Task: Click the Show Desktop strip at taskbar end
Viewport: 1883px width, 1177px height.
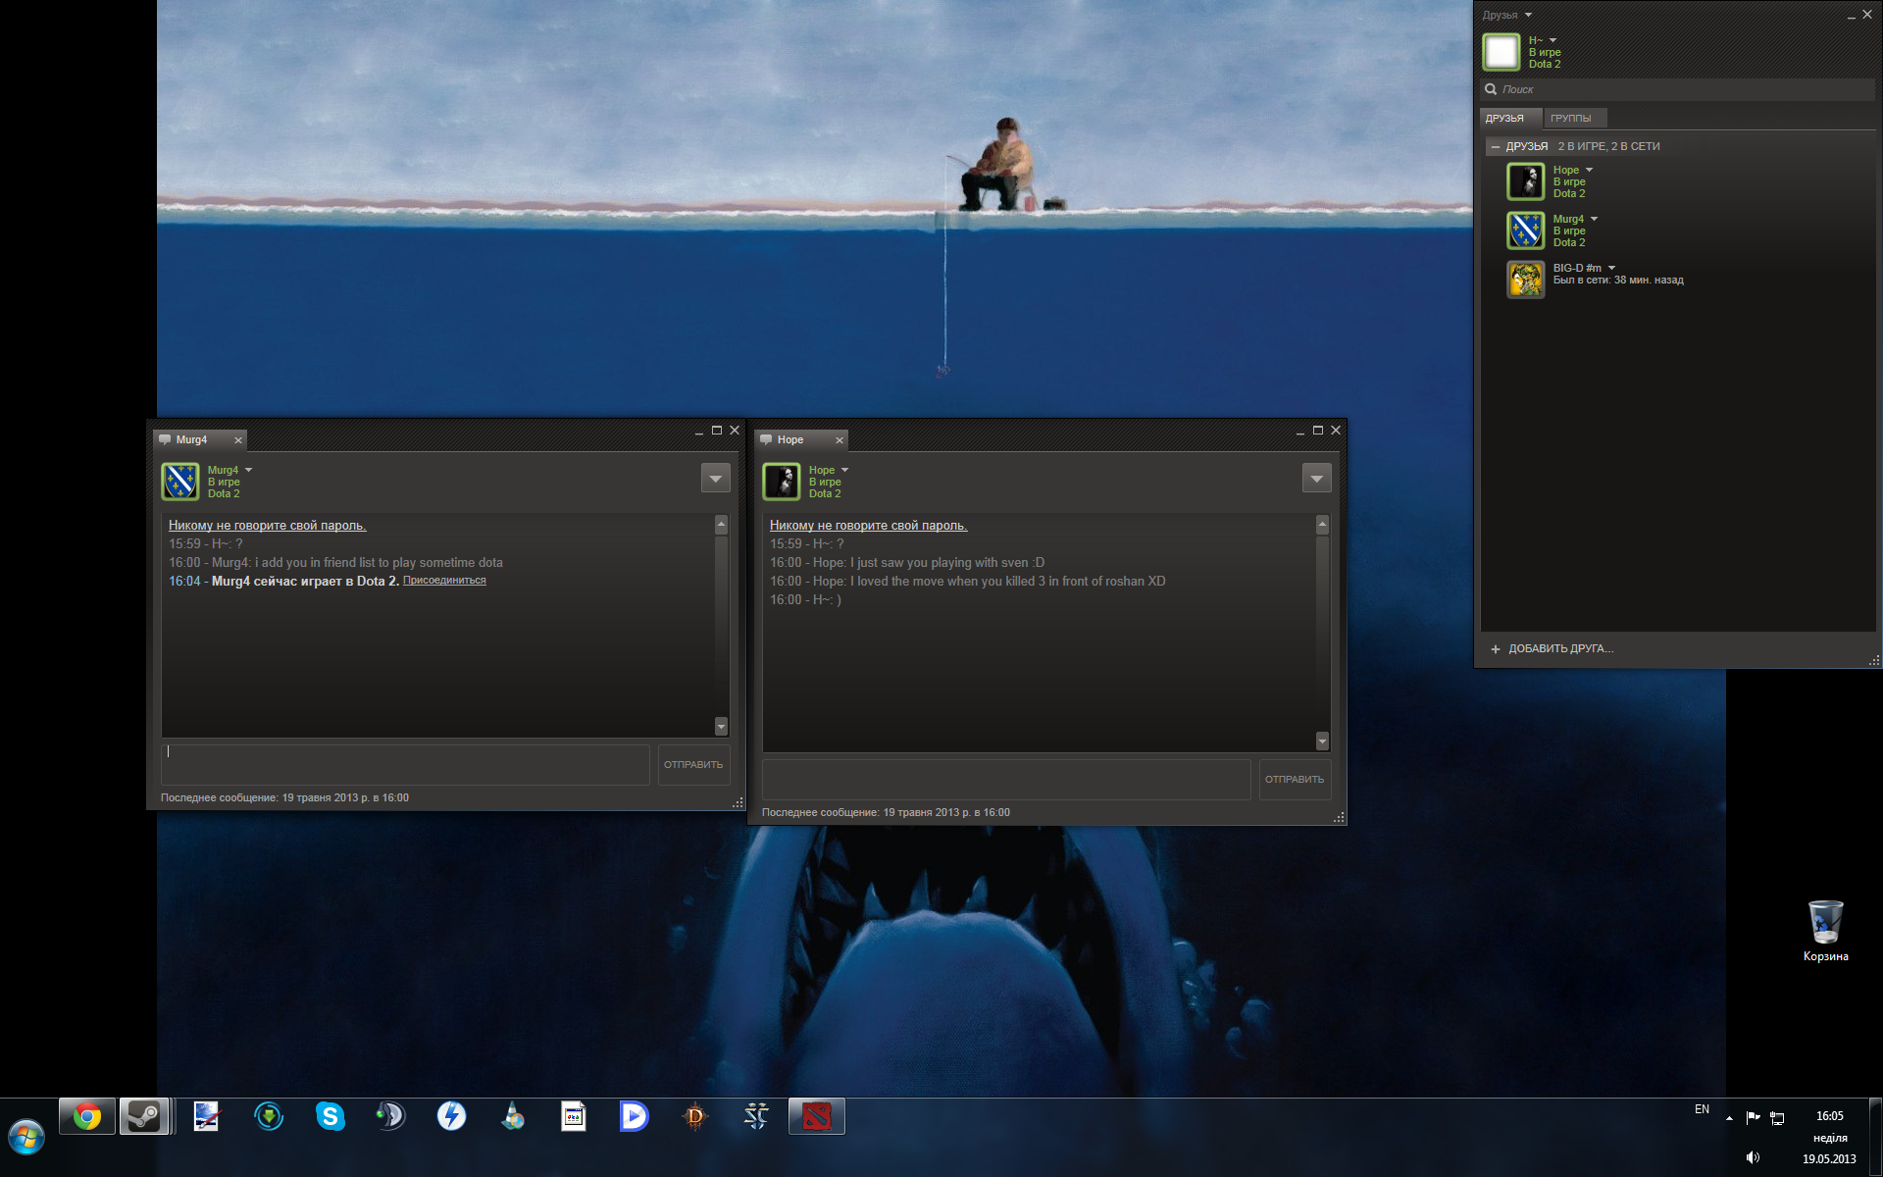Action: 1876,1138
